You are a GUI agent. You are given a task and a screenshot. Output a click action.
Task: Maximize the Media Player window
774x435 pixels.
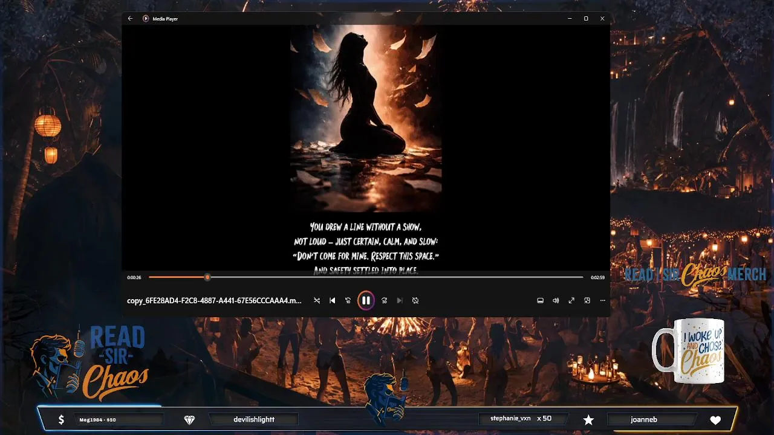(586, 19)
